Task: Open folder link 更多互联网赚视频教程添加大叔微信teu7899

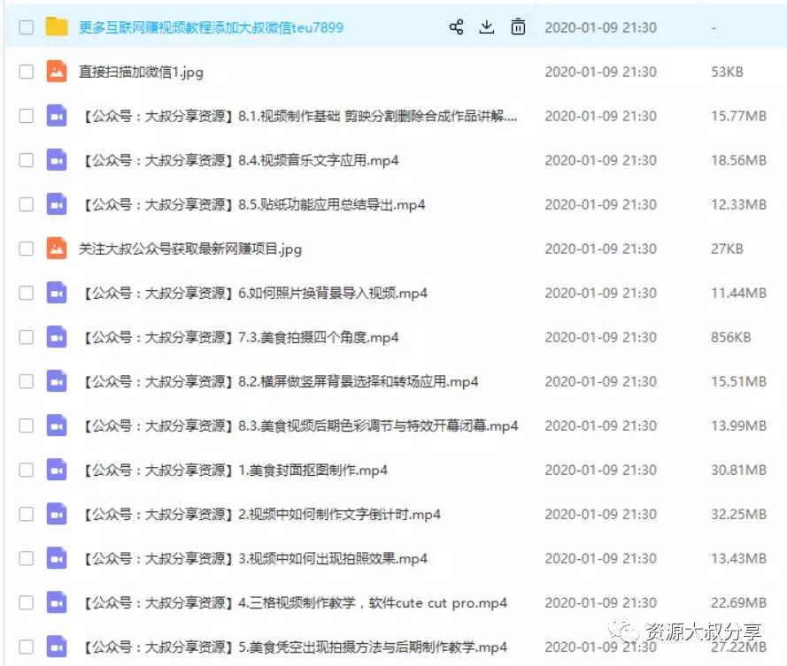Action: click(211, 27)
